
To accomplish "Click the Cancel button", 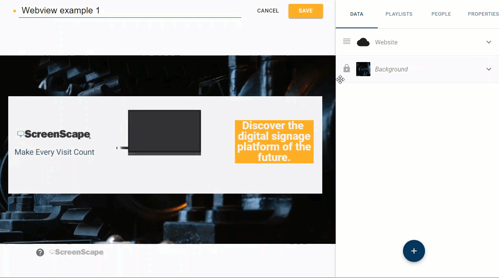I will pos(268,11).
